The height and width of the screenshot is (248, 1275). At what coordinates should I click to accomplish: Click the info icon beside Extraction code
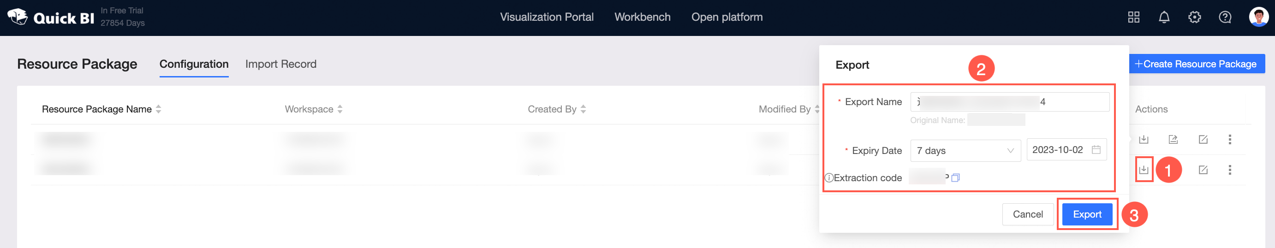pos(828,178)
